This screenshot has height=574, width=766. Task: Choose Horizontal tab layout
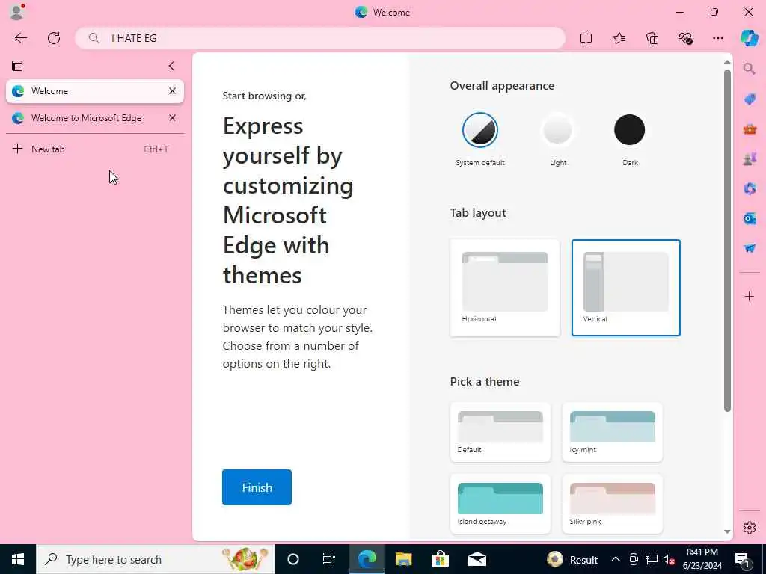pyautogui.click(x=505, y=288)
